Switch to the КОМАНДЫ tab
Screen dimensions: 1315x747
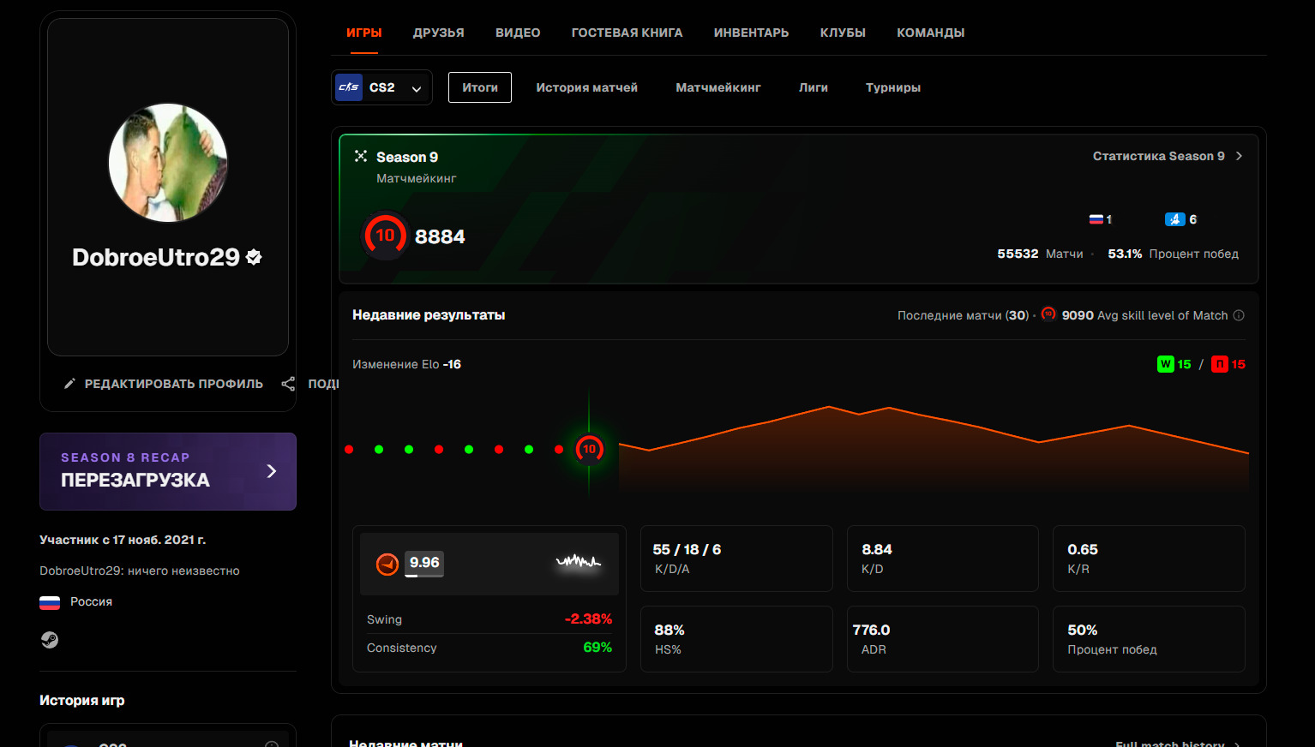pyautogui.click(x=931, y=33)
